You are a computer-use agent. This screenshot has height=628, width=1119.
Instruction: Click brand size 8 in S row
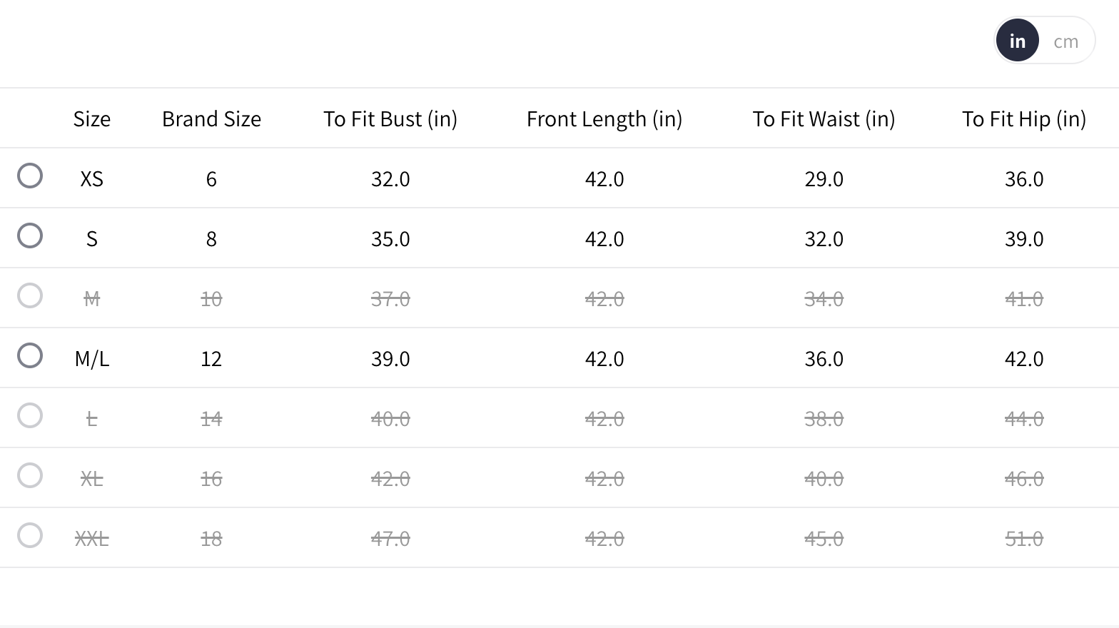click(211, 239)
